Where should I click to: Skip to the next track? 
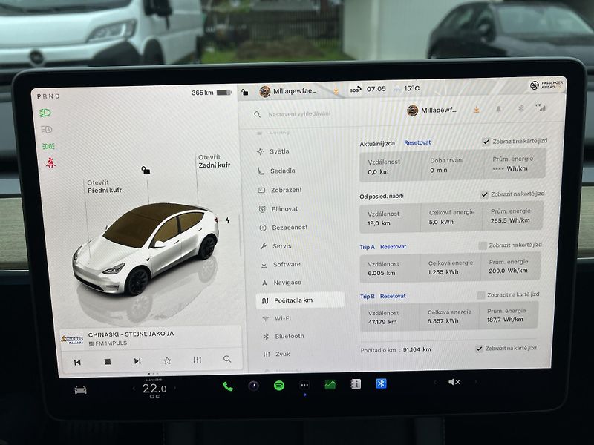pyautogui.click(x=137, y=361)
